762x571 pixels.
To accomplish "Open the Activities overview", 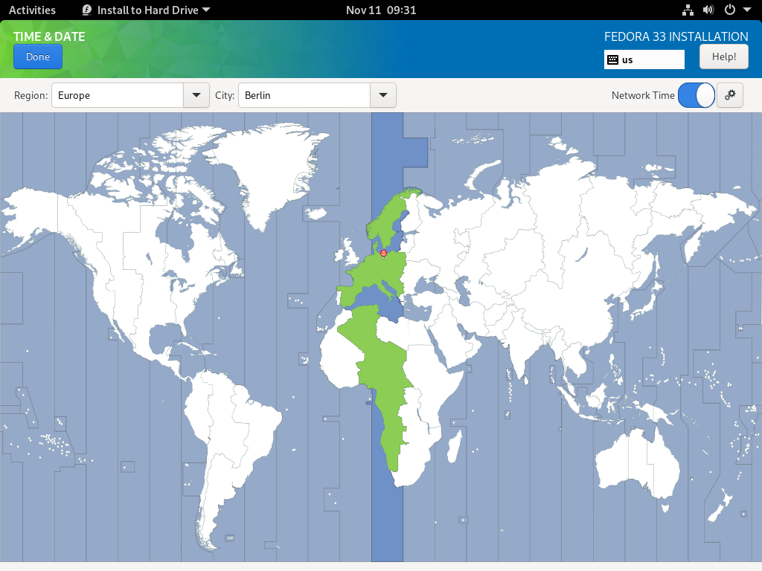I will point(32,10).
